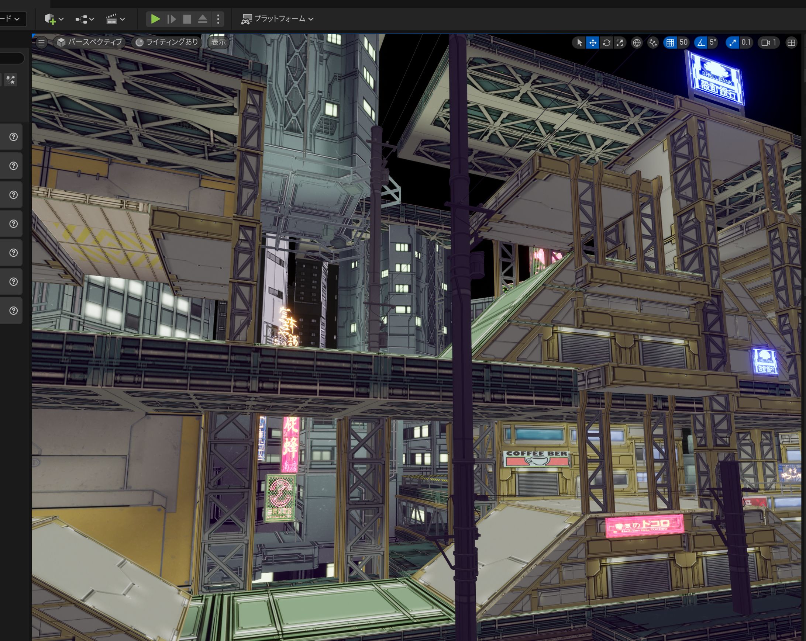Image resolution: width=806 pixels, height=641 pixels.
Task: Open the パースペクティブ view mode menu
Action: point(90,42)
